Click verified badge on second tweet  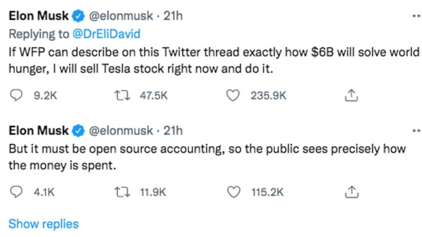point(78,131)
